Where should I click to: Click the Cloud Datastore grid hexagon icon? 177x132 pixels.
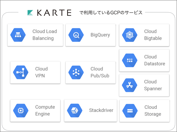click(x=130, y=61)
